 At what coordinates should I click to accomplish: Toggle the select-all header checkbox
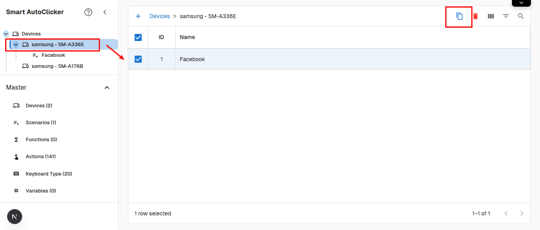coord(138,37)
